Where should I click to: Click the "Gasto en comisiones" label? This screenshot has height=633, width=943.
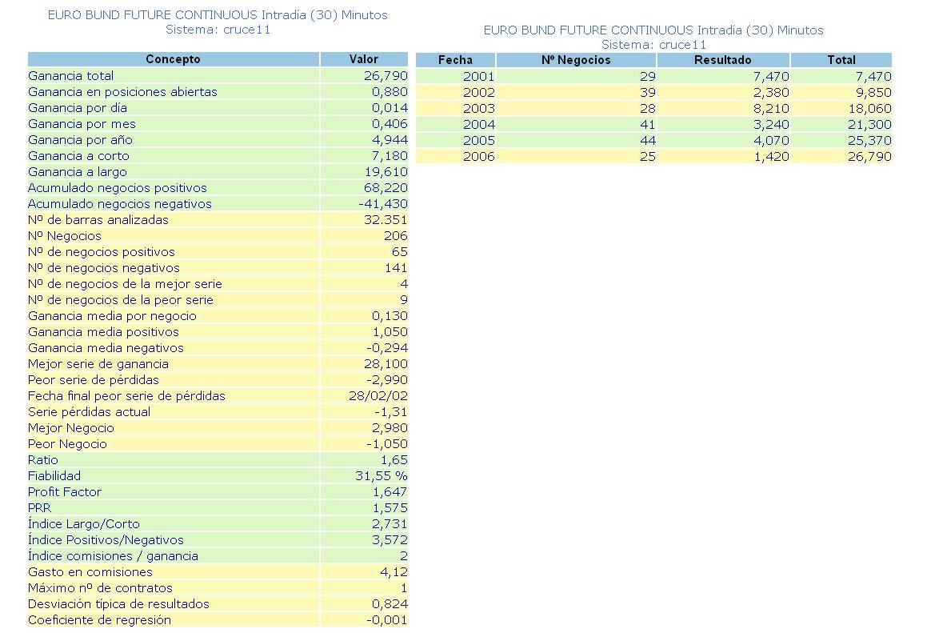(90, 571)
